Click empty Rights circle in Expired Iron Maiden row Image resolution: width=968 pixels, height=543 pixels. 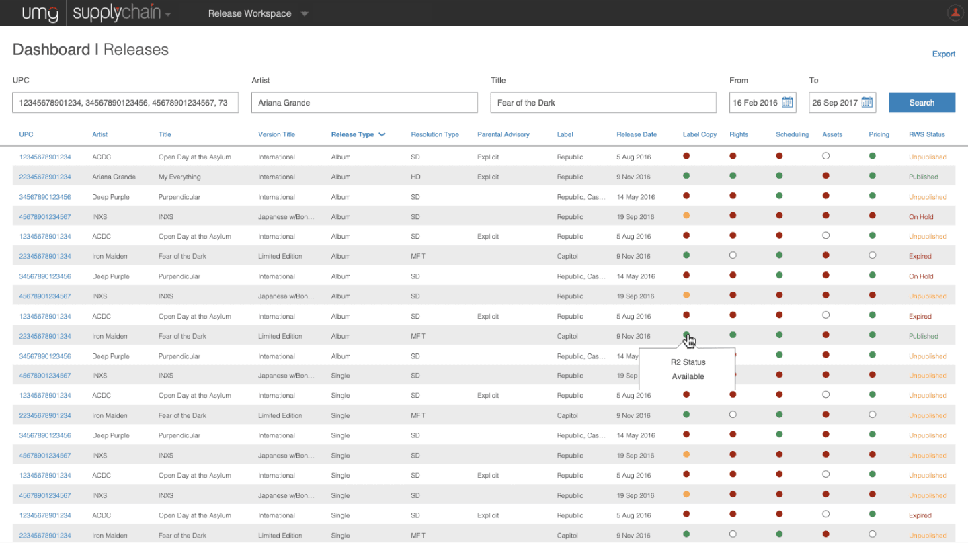coord(733,255)
